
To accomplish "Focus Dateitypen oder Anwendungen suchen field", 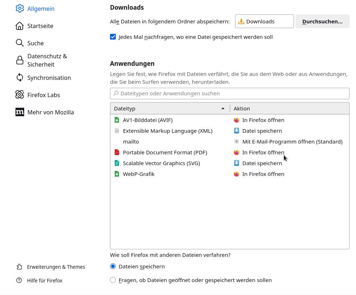I will [229, 94].
